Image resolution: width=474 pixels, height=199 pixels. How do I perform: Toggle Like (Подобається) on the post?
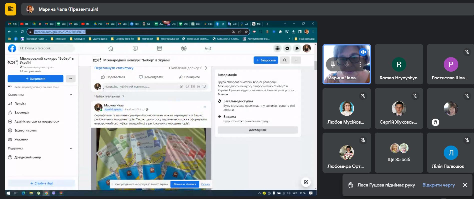(x=113, y=77)
